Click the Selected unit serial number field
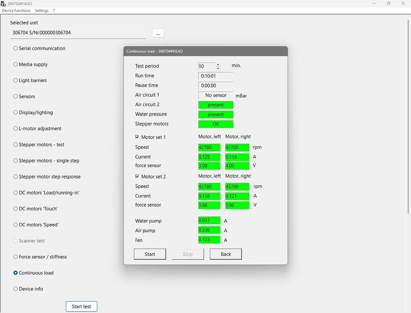The height and width of the screenshot is (313, 411). coord(78,33)
